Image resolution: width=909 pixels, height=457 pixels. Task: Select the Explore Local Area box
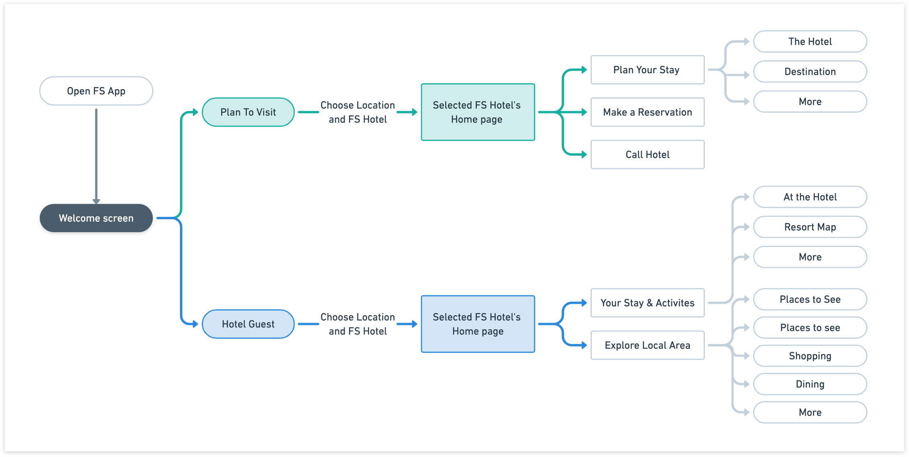coord(647,345)
